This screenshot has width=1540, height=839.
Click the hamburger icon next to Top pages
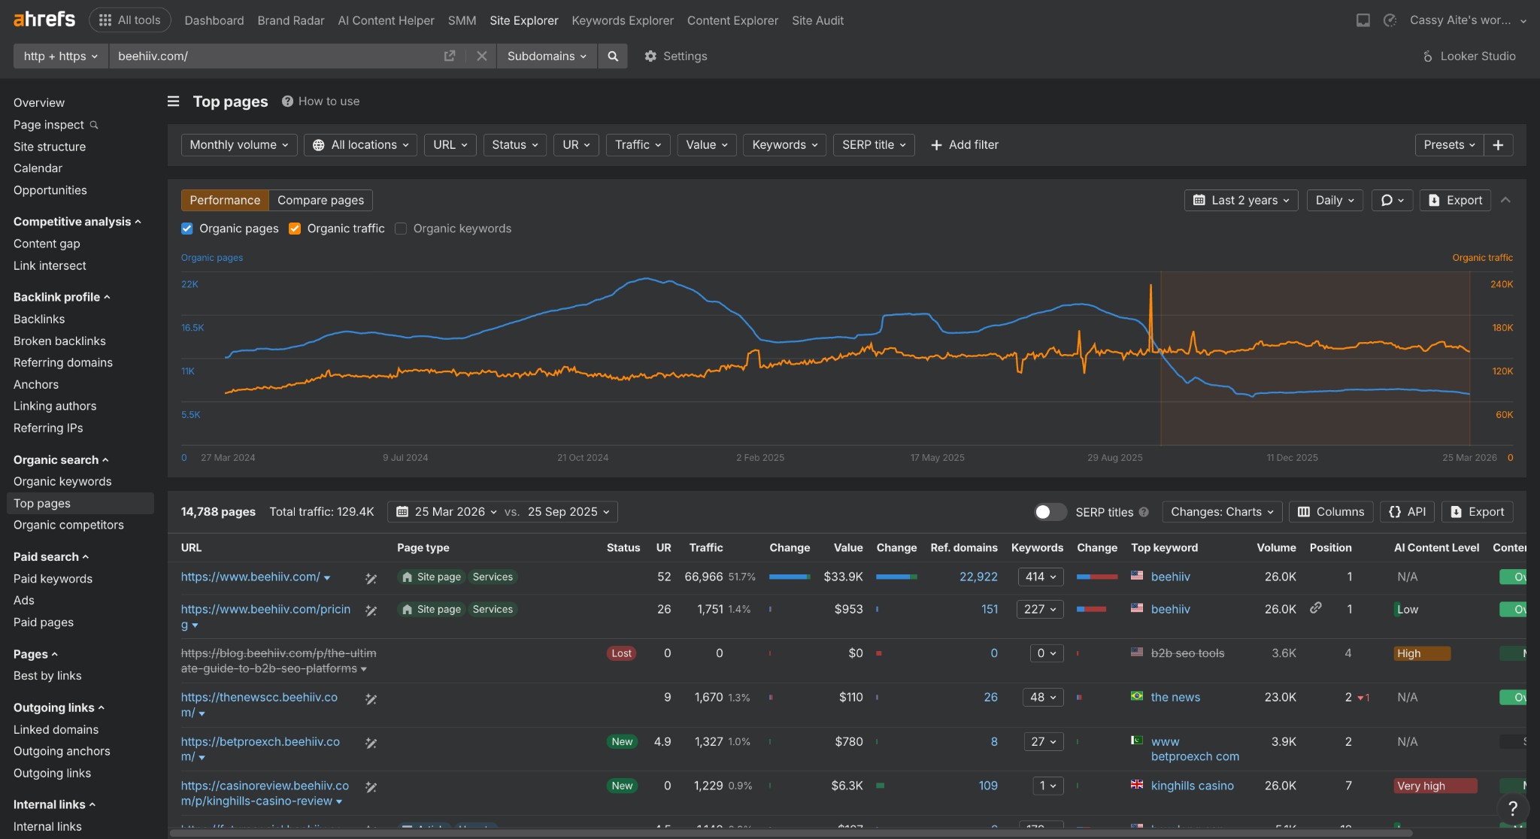[174, 101]
